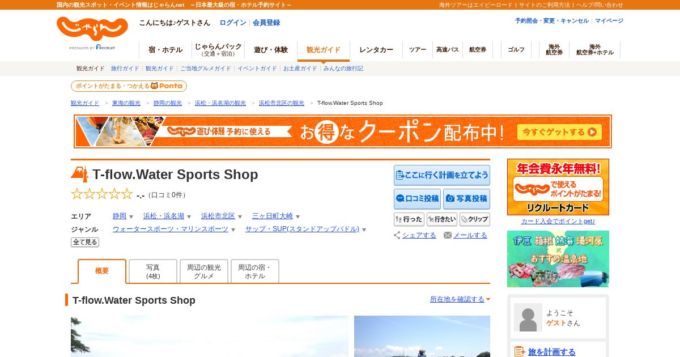Open ツアー navigation item
The width and height of the screenshot is (680, 357).
click(418, 50)
